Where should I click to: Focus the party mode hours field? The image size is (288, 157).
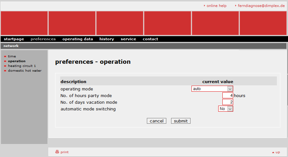tap(227, 95)
